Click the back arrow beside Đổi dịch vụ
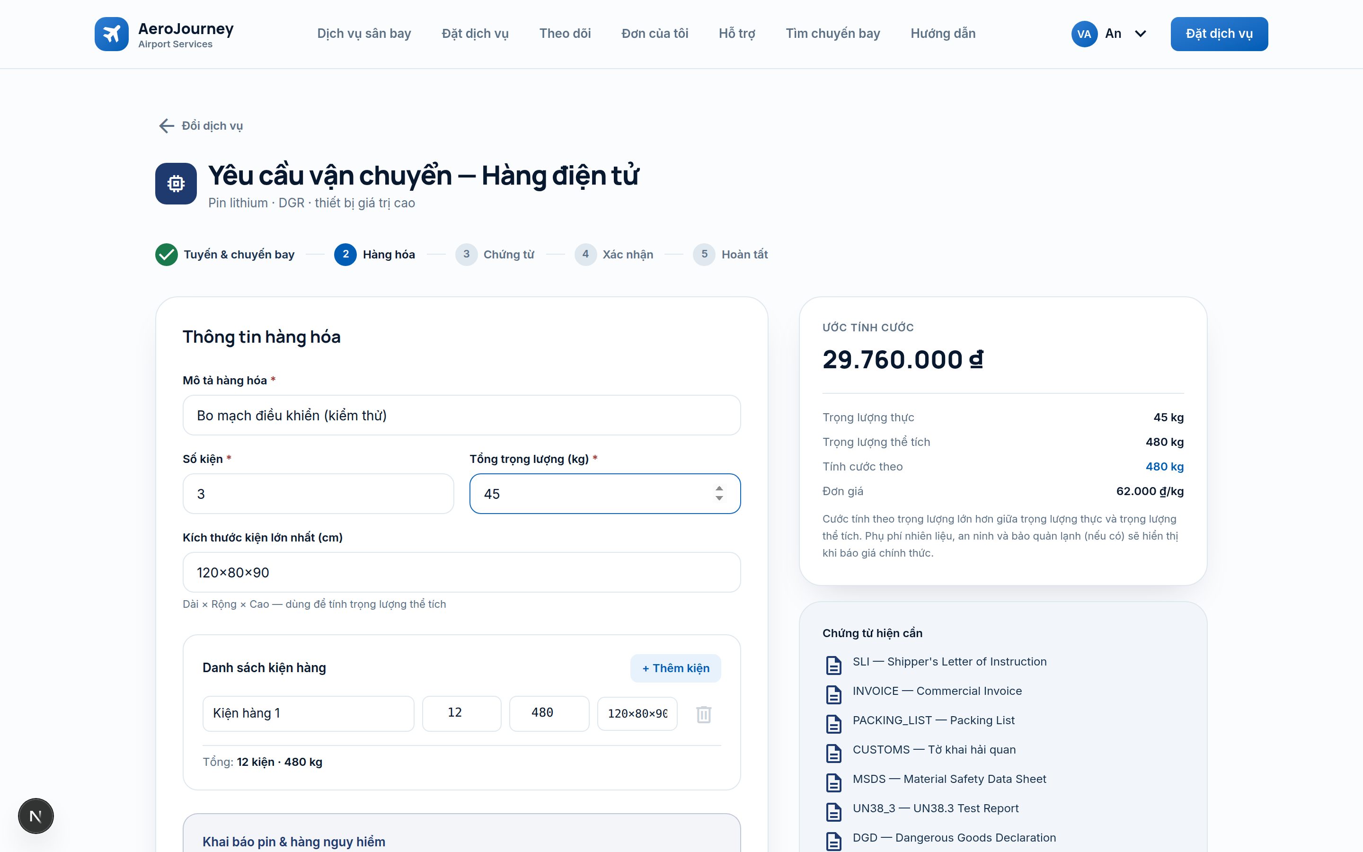The height and width of the screenshot is (852, 1363). point(166,125)
